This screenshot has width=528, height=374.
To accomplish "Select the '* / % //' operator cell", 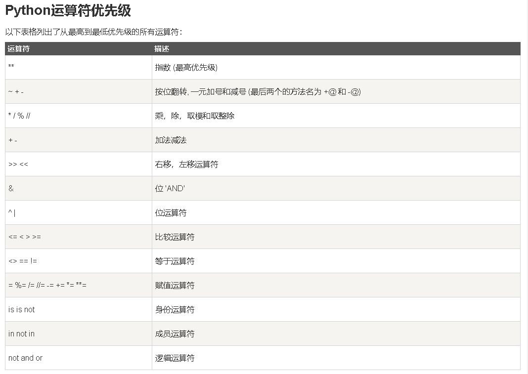I will pyautogui.click(x=79, y=116).
